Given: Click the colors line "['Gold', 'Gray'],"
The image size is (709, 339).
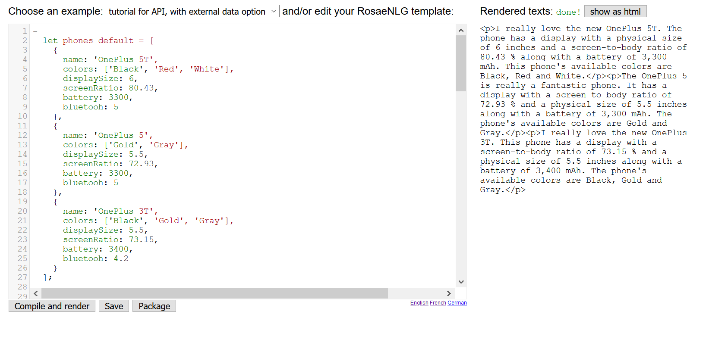Looking at the screenshot, I should (126, 145).
